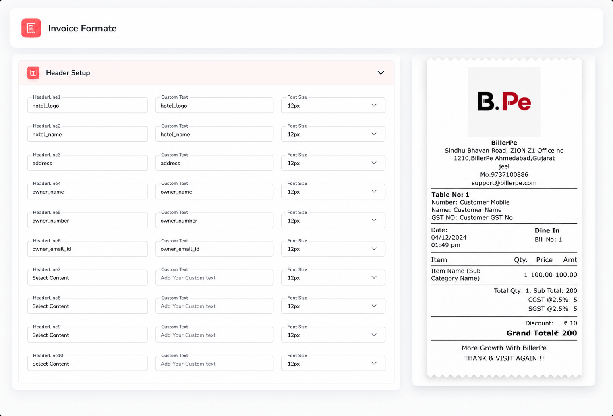Edit Custom Text for HeaderLine5 owner_number
The height and width of the screenshot is (416, 613).
coord(214,221)
